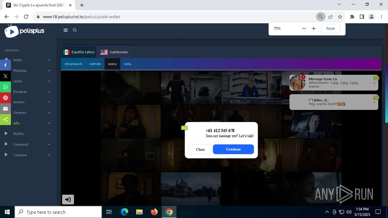Share on Facebook from side bar
The height and width of the screenshot is (218, 388).
point(5,65)
